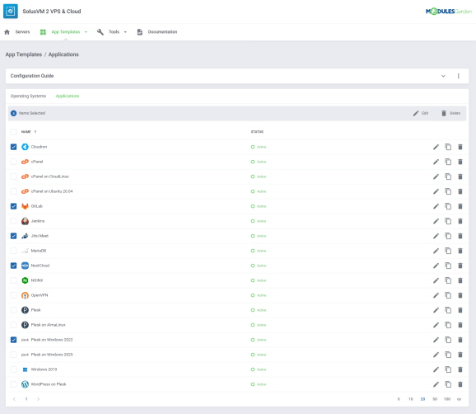This screenshot has height=414, width=476.
Task: Delete Plesk on AlmaLinux
Action: (x=460, y=325)
